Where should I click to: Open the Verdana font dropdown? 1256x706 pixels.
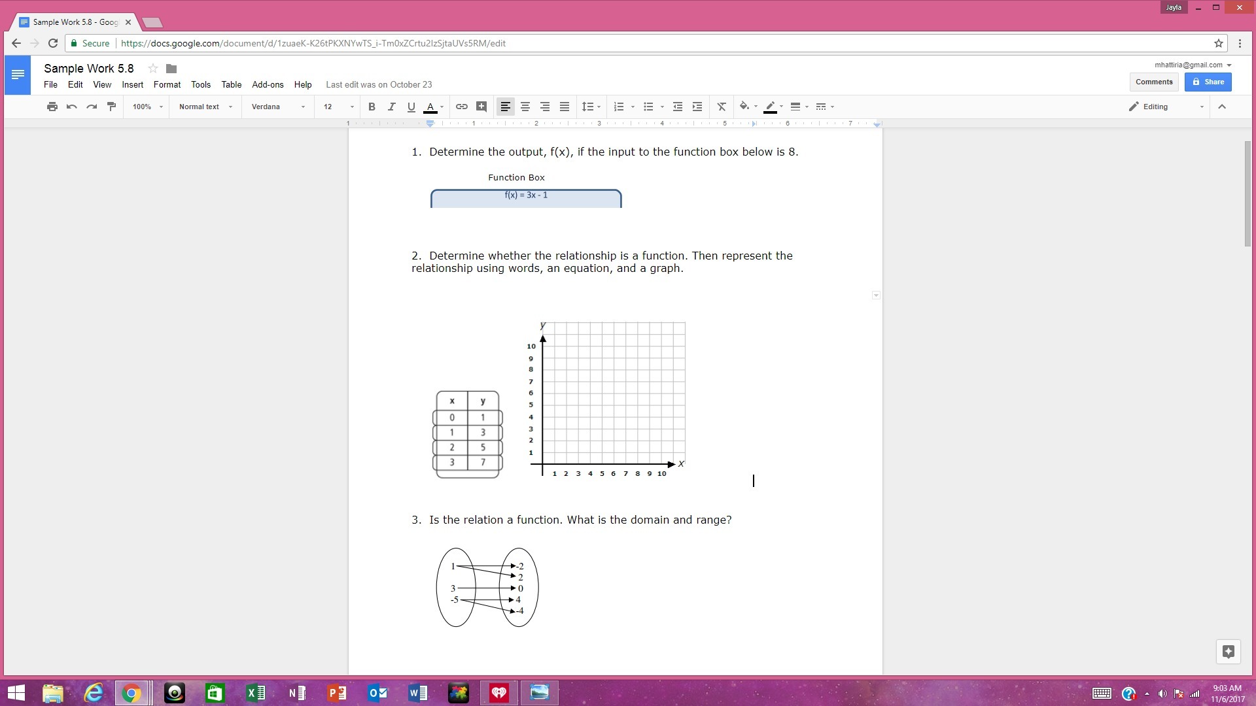coord(278,107)
